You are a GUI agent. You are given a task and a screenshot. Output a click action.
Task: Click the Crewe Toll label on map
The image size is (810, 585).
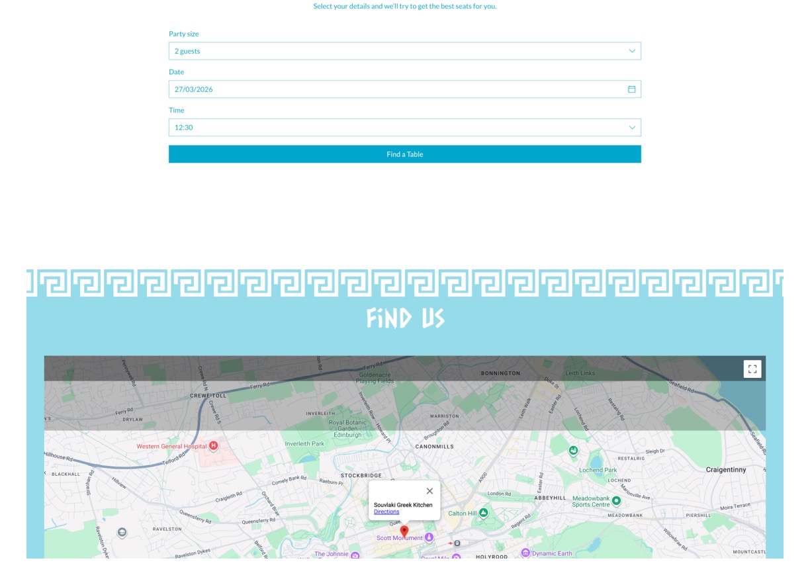tap(208, 395)
